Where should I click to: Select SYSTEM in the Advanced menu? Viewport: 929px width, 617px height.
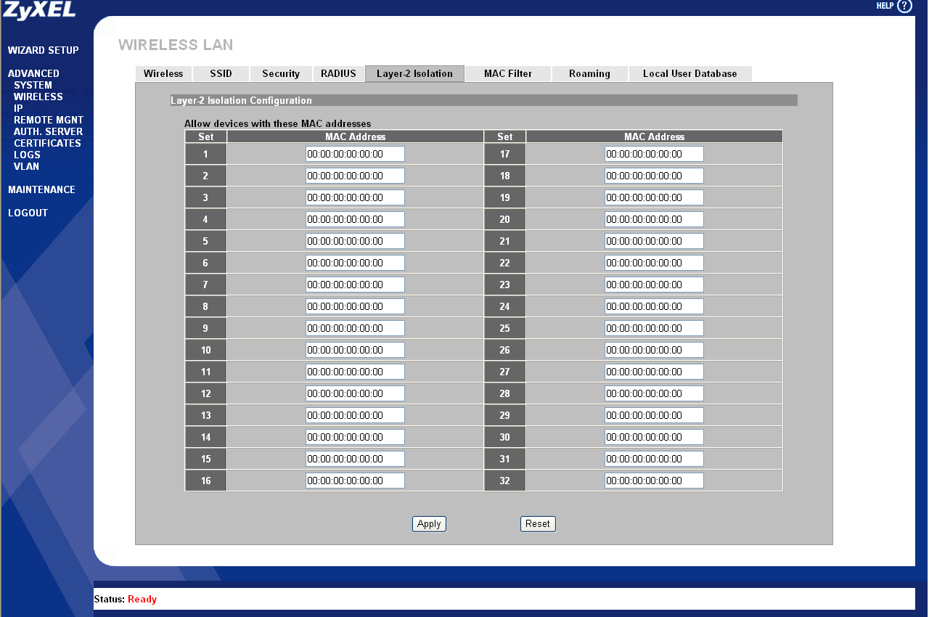[33, 85]
